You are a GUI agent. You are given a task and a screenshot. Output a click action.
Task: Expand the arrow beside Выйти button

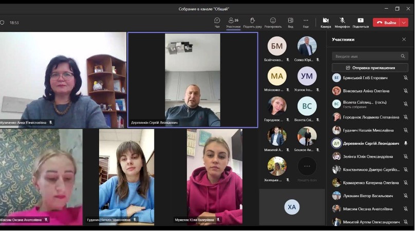point(404,23)
